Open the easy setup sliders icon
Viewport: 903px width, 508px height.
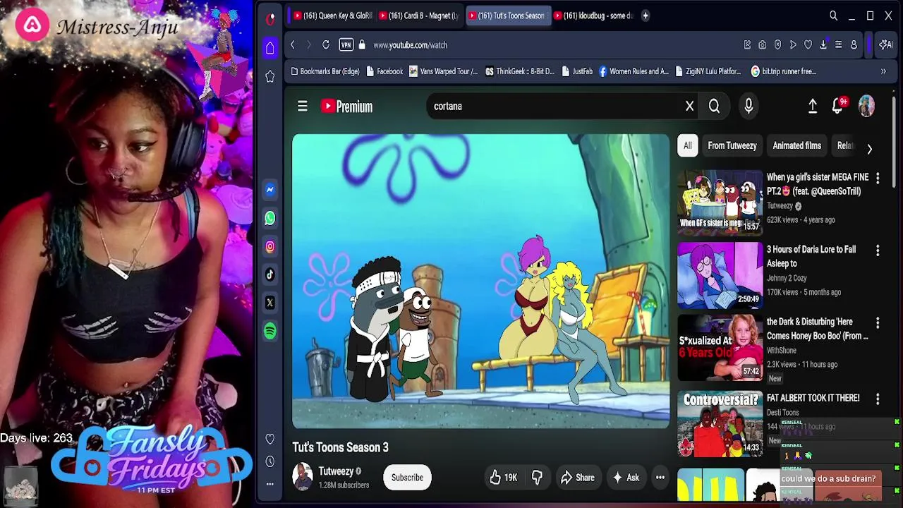838,45
